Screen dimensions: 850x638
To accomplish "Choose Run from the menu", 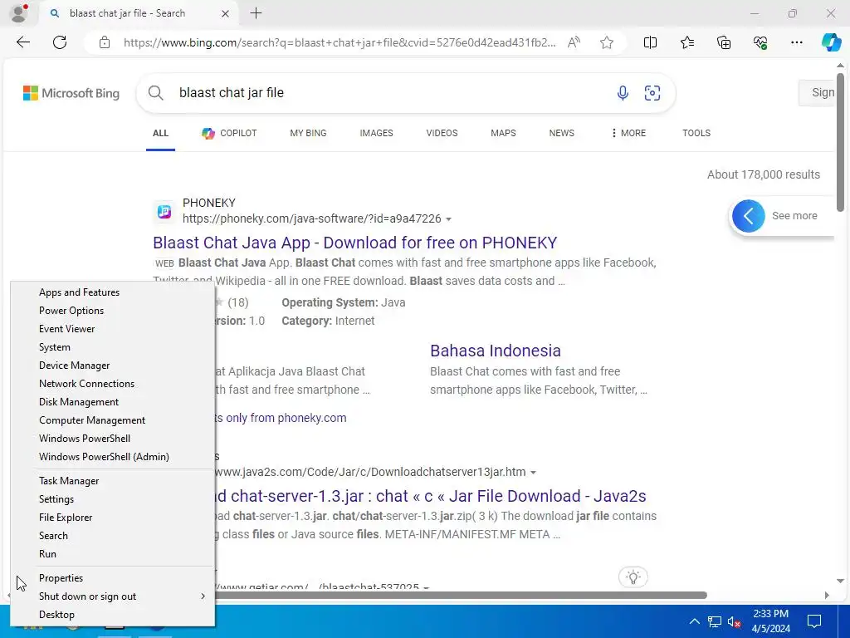I will [112, 554].
